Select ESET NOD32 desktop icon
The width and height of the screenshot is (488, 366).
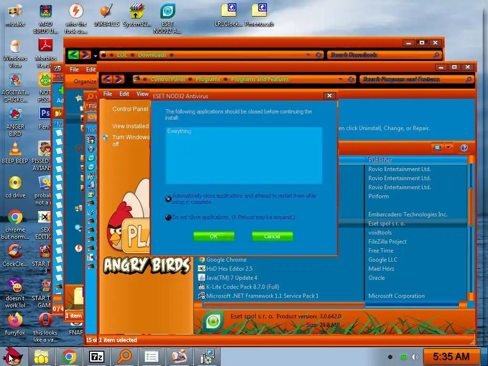167,19
